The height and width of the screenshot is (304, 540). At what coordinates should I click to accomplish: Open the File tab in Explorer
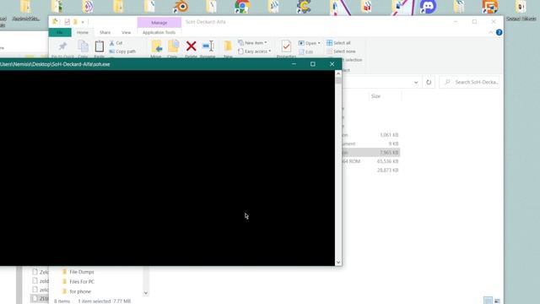tap(60, 32)
